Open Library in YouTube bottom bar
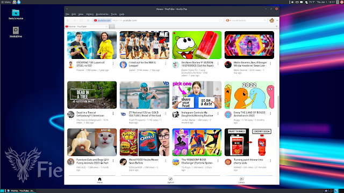 tap(241, 180)
